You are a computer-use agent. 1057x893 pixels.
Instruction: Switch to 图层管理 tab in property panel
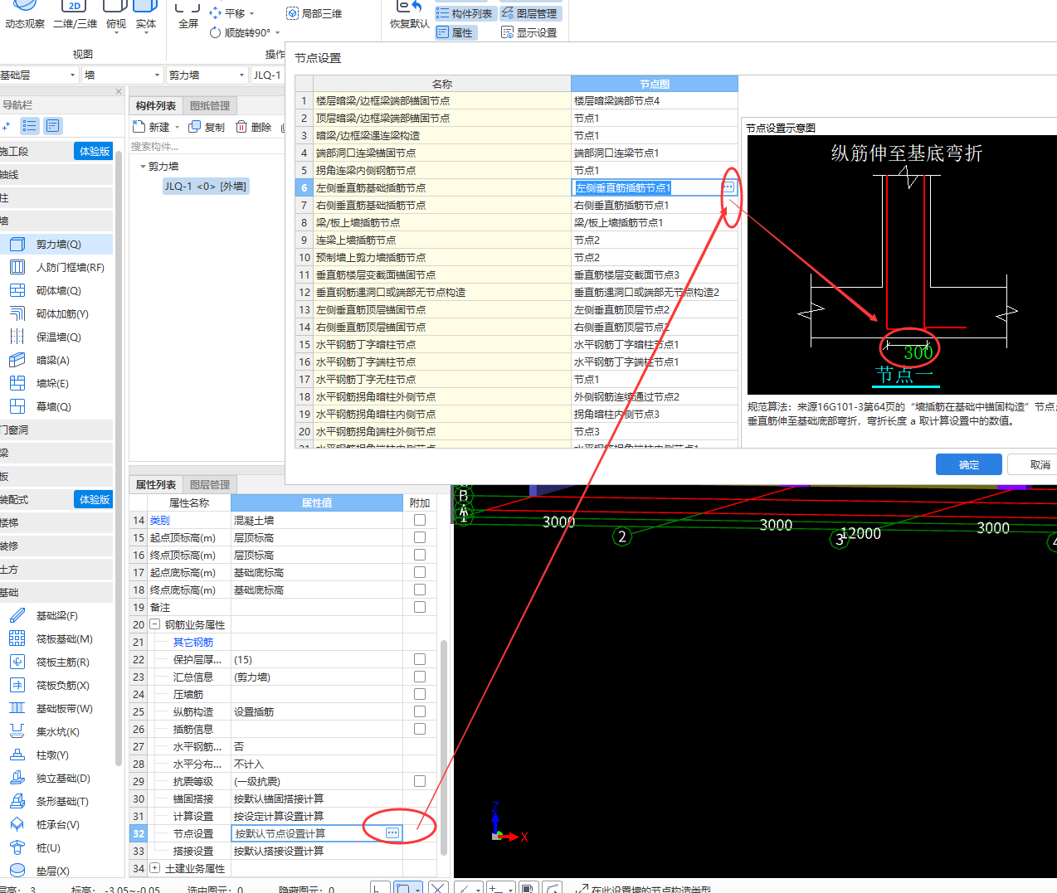pos(210,485)
